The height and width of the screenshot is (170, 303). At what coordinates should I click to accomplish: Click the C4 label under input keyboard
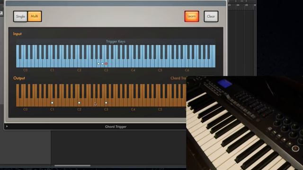133,70
